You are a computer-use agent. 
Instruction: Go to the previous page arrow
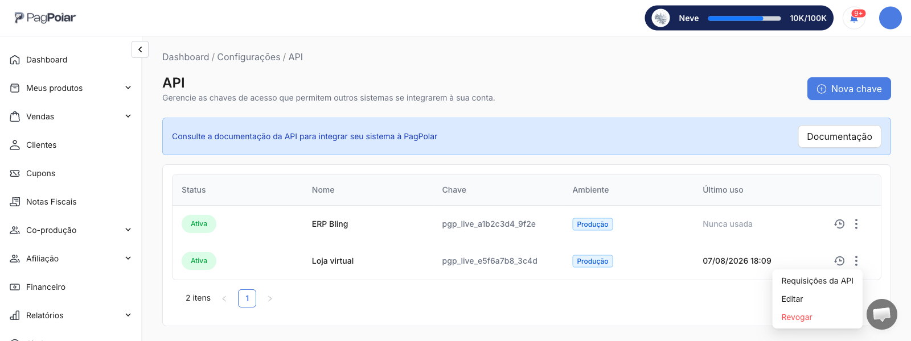coord(224,298)
